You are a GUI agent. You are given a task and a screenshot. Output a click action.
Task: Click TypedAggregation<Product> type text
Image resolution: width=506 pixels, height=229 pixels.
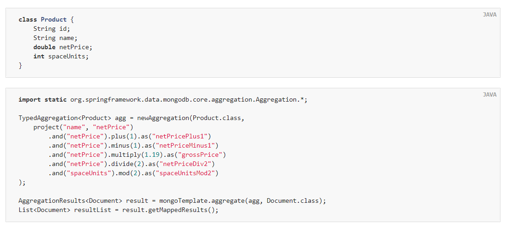point(65,118)
